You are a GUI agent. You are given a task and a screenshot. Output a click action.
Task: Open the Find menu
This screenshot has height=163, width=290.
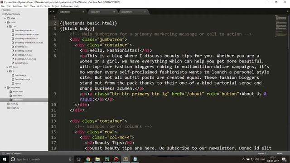click(26, 6)
